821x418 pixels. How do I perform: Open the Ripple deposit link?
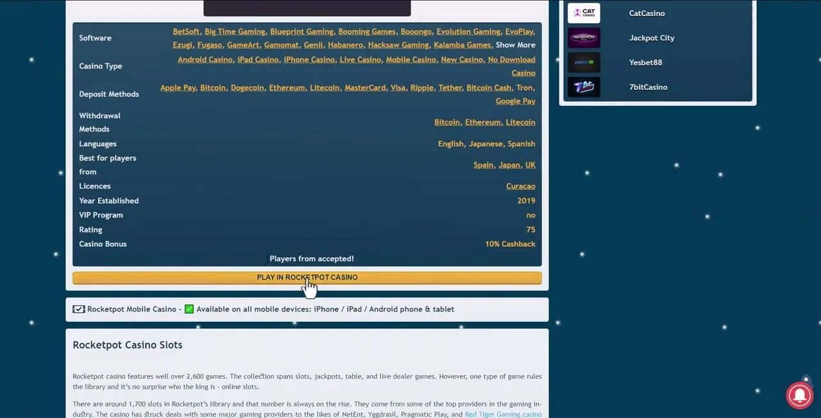click(421, 88)
